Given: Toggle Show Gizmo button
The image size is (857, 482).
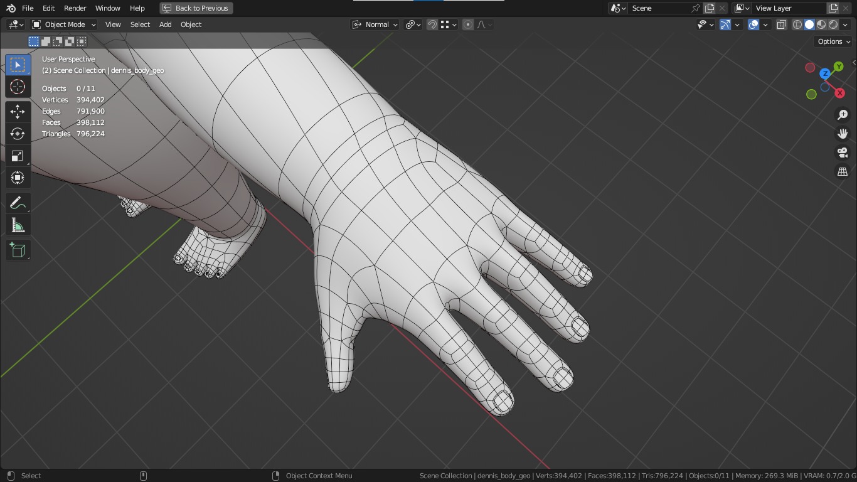Looking at the screenshot, I should 725,24.
